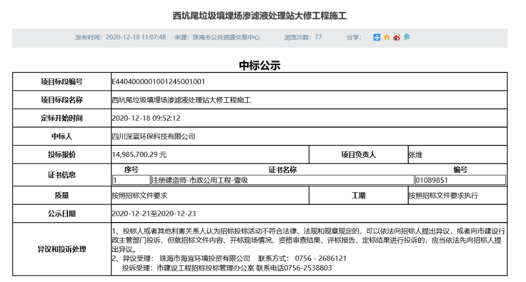526x282 pixels.
Task: Click the 公示日期 range 2020-12-21至2020-12-23
Action: (154, 214)
